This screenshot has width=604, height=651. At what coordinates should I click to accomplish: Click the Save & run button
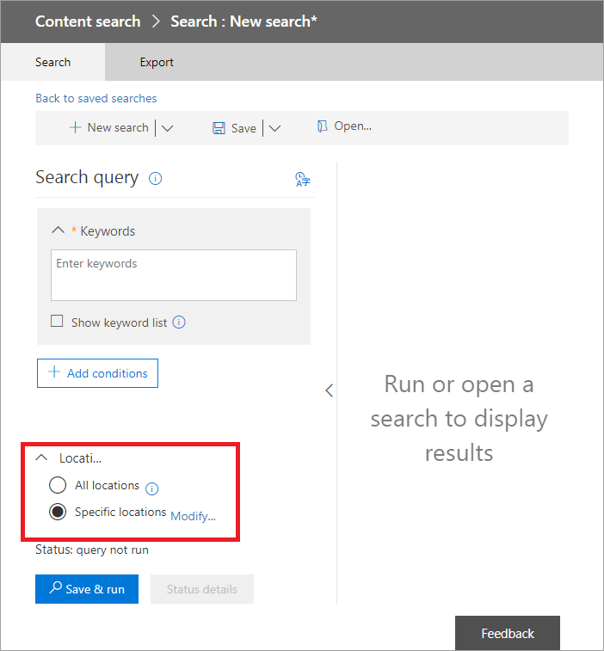[x=87, y=589]
